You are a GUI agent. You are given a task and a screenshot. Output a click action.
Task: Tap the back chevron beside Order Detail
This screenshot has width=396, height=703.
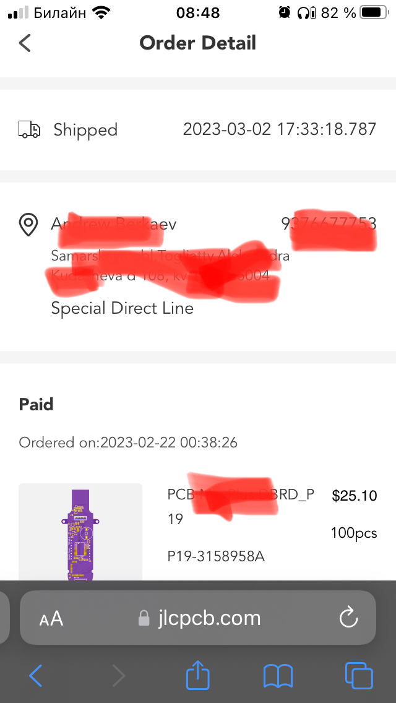tap(25, 43)
